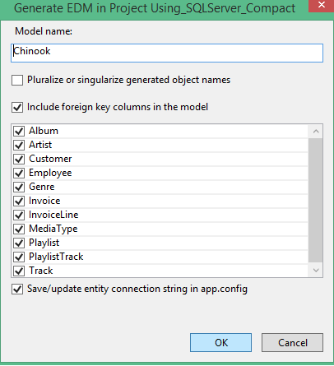The image size is (334, 366).
Task: Click the table list scrollbar thumb
Action: [316, 201]
